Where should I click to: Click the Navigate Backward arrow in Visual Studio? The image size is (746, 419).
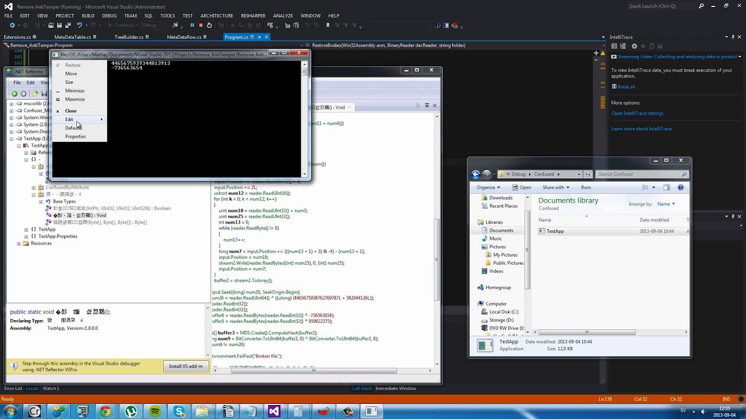12,25
